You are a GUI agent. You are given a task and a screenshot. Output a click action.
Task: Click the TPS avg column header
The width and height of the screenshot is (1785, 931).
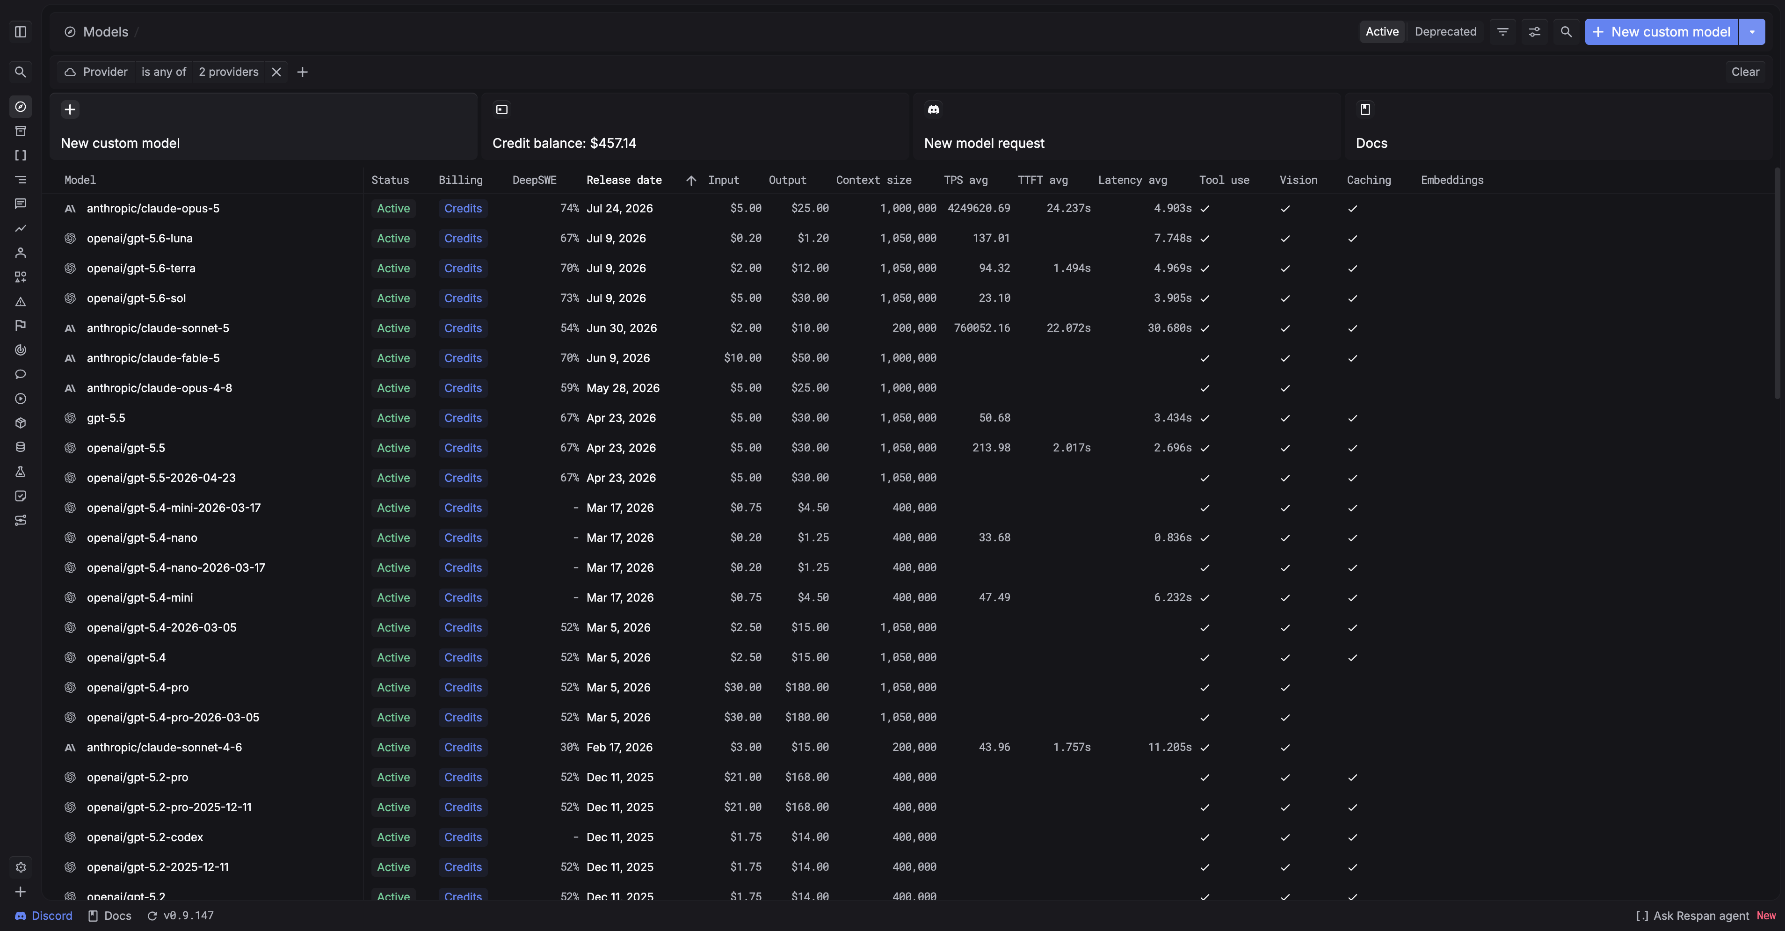(x=966, y=180)
